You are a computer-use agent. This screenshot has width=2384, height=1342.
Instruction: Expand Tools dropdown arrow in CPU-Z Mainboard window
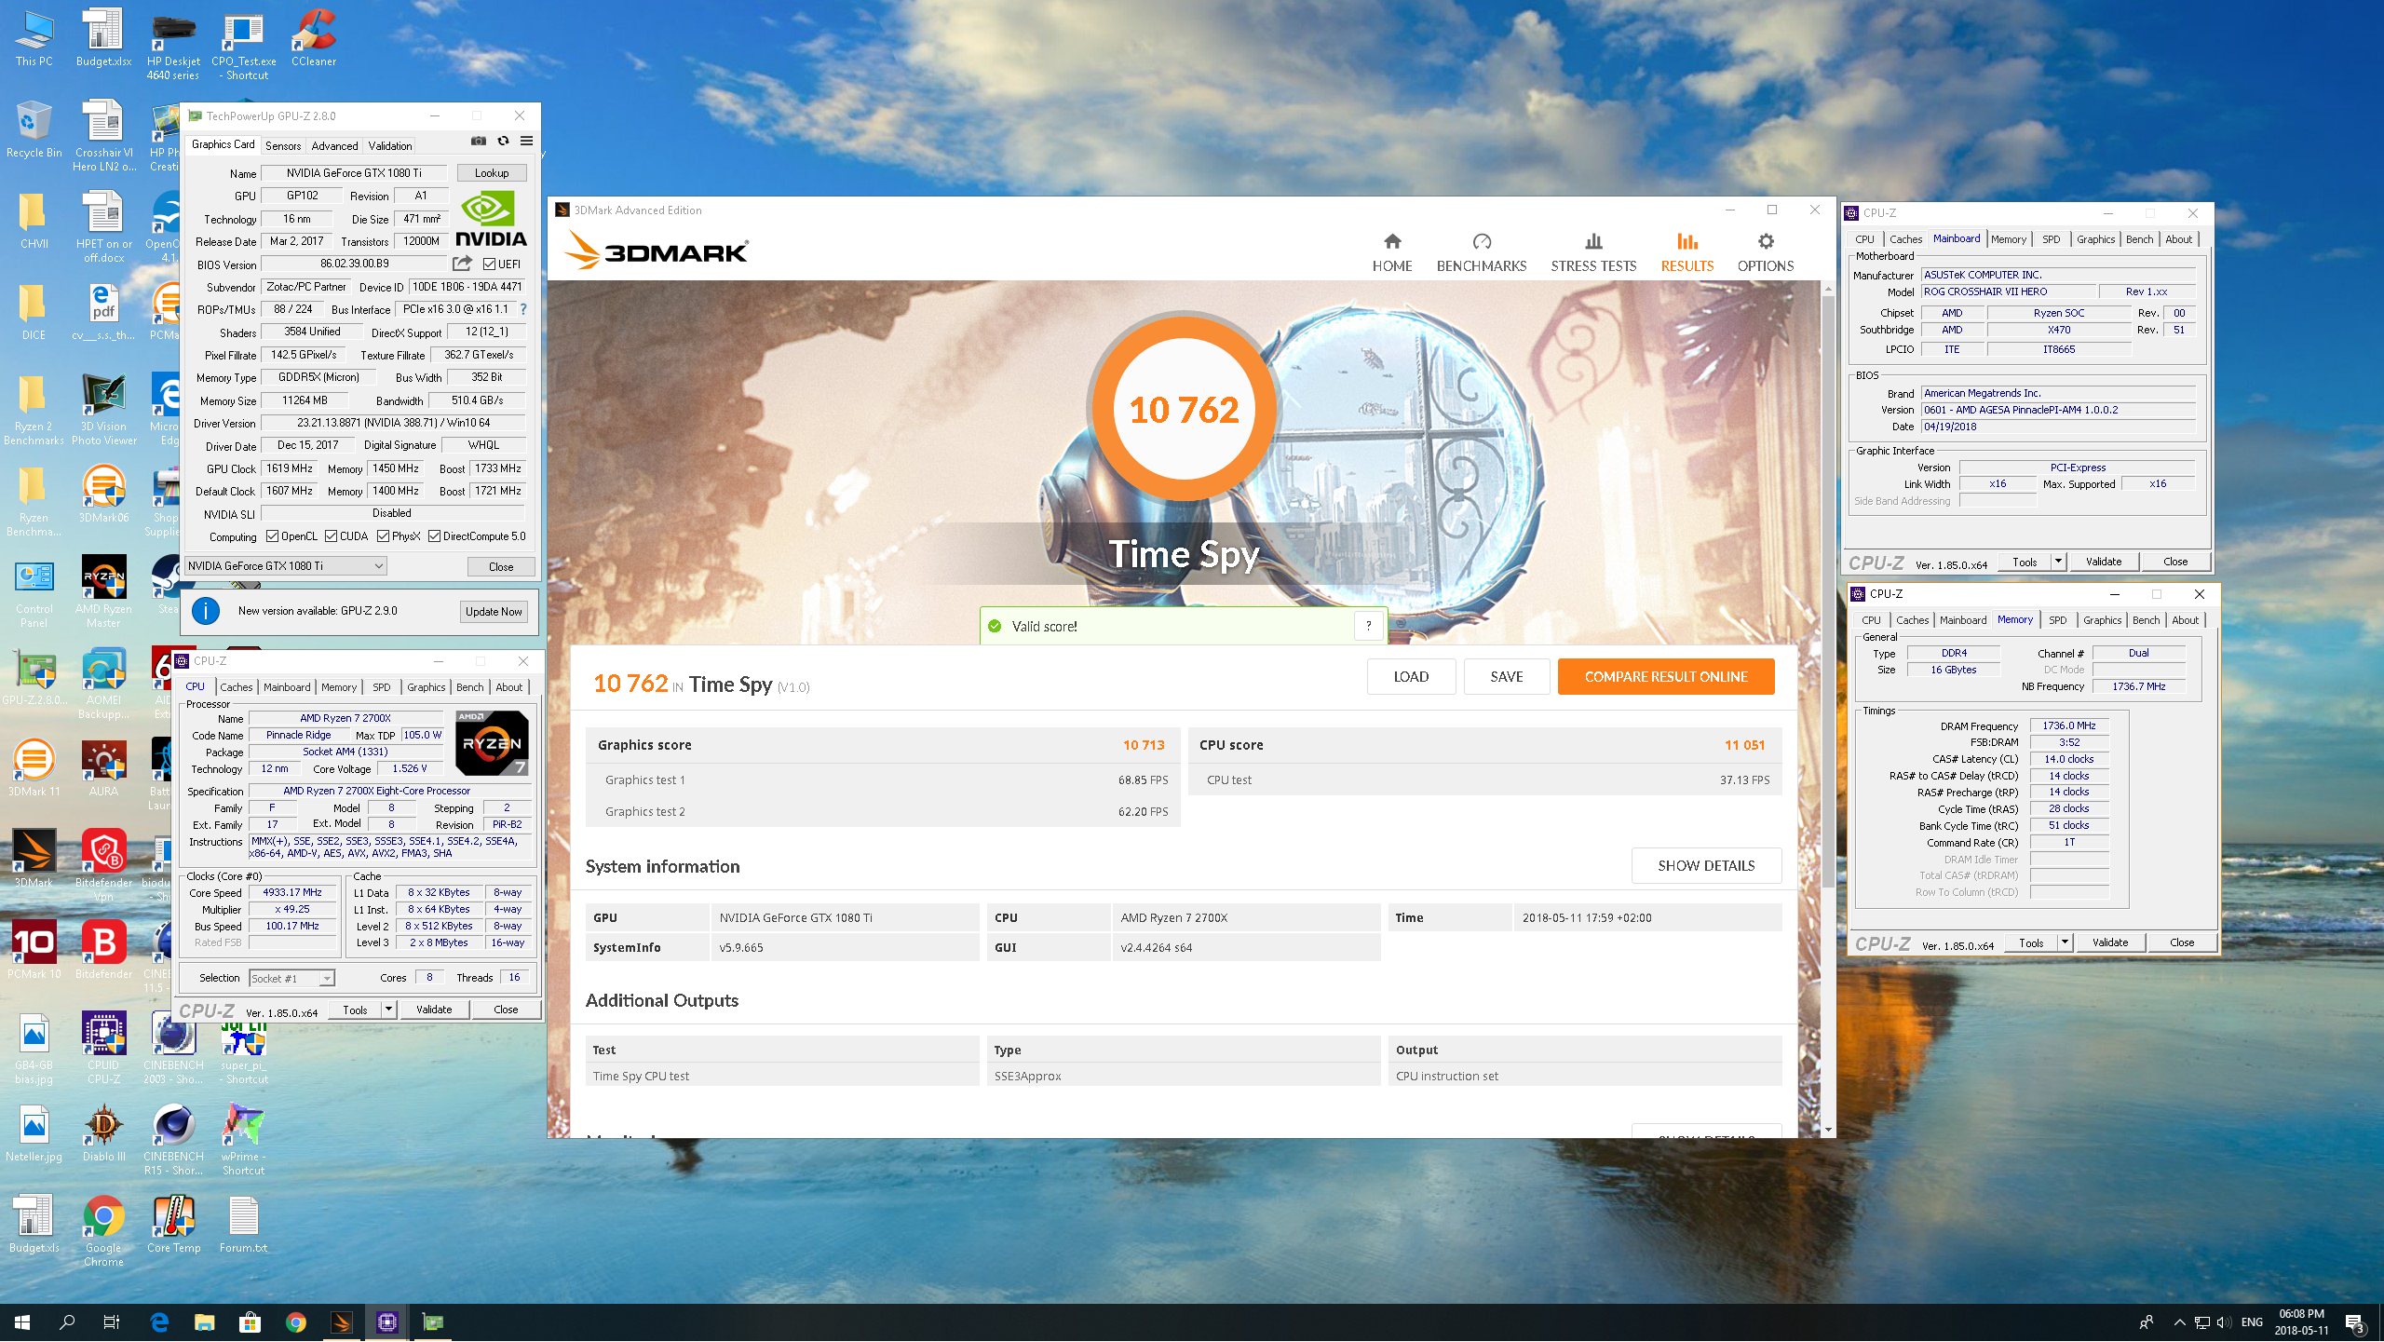(2058, 562)
